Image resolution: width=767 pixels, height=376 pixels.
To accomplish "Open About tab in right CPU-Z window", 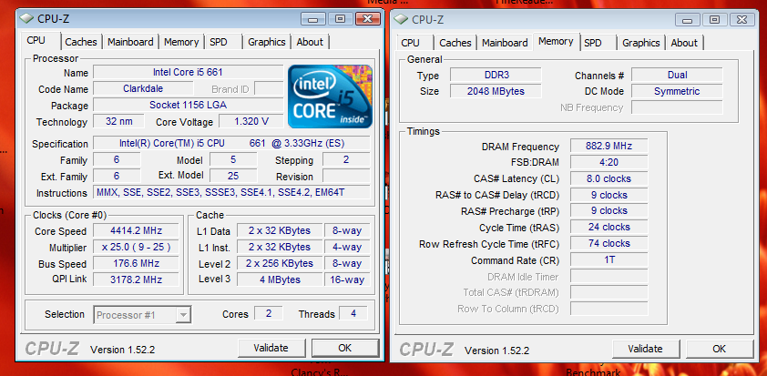I will (684, 43).
